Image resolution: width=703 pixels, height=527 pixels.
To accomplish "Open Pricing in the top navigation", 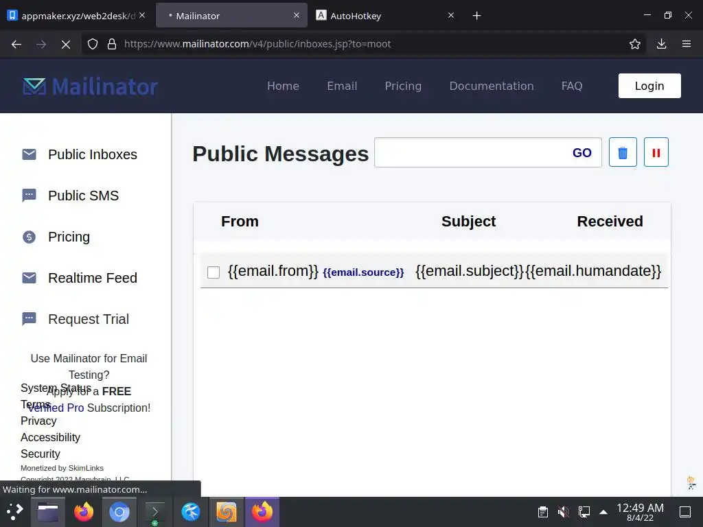I will (x=403, y=86).
